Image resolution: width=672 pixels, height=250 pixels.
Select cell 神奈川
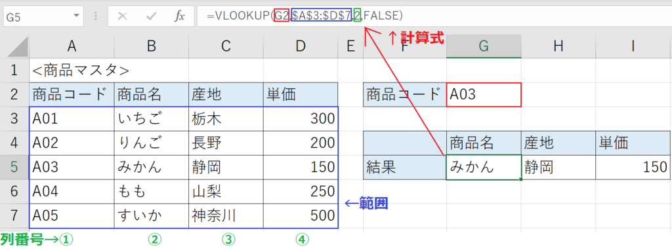226,216
